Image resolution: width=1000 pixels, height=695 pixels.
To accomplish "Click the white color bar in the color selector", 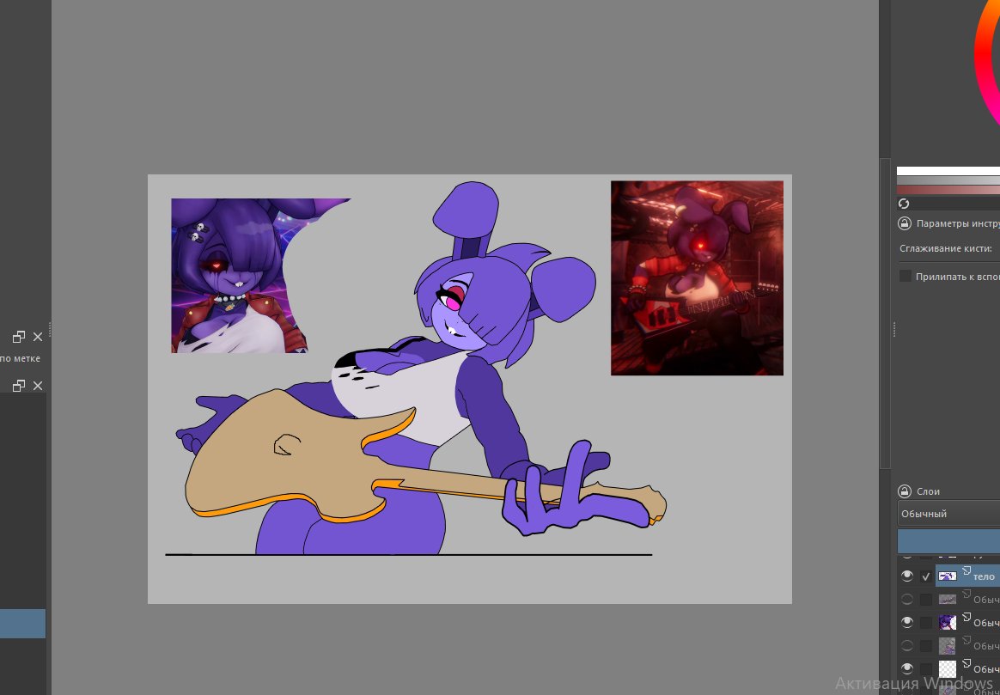I will [x=948, y=171].
